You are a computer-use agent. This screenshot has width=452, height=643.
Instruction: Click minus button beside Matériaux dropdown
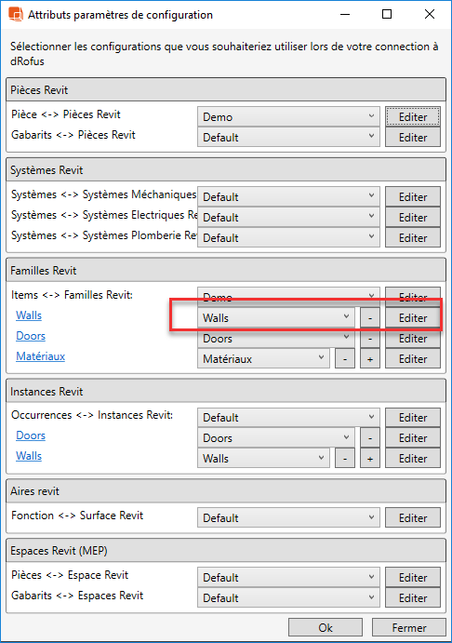(x=345, y=359)
